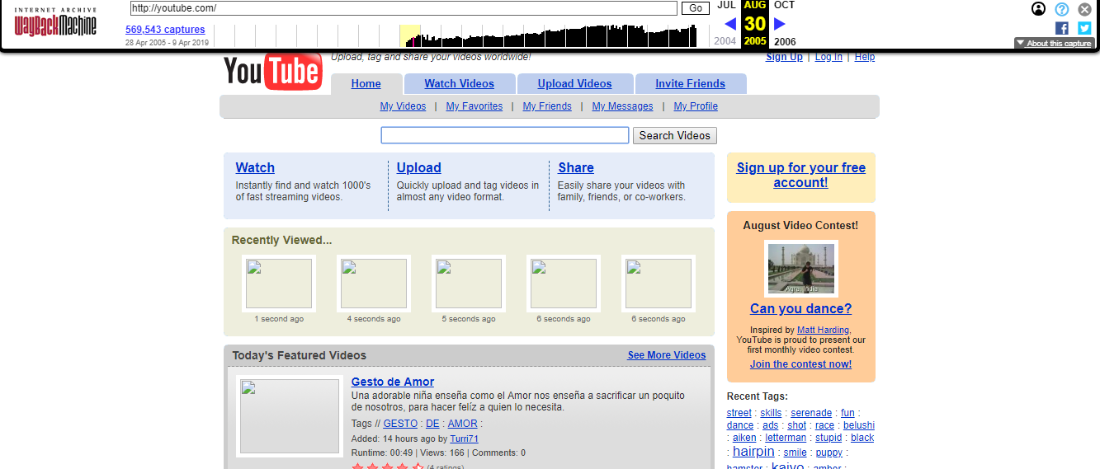Image resolution: width=1100 pixels, height=469 pixels.
Task: Click the Search Videos button
Action: [x=675, y=135]
